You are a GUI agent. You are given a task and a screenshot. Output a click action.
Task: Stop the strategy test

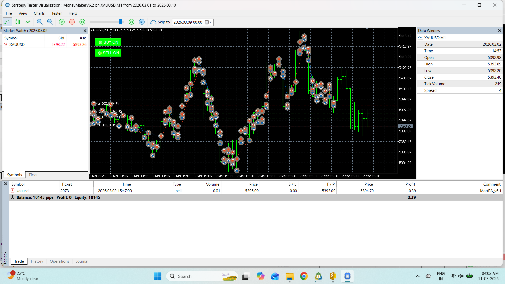click(72, 22)
